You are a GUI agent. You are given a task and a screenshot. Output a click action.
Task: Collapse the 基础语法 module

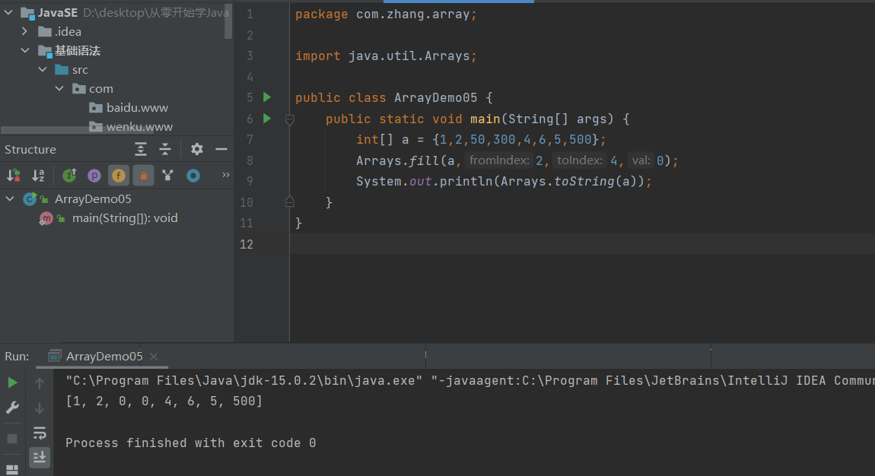pyautogui.click(x=24, y=50)
